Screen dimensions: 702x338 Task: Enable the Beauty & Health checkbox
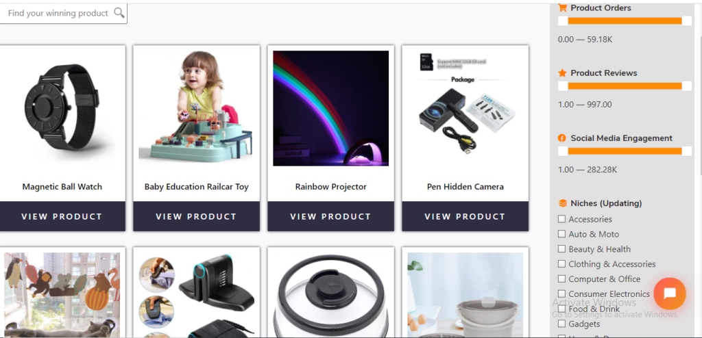pyautogui.click(x=561, y=249)
